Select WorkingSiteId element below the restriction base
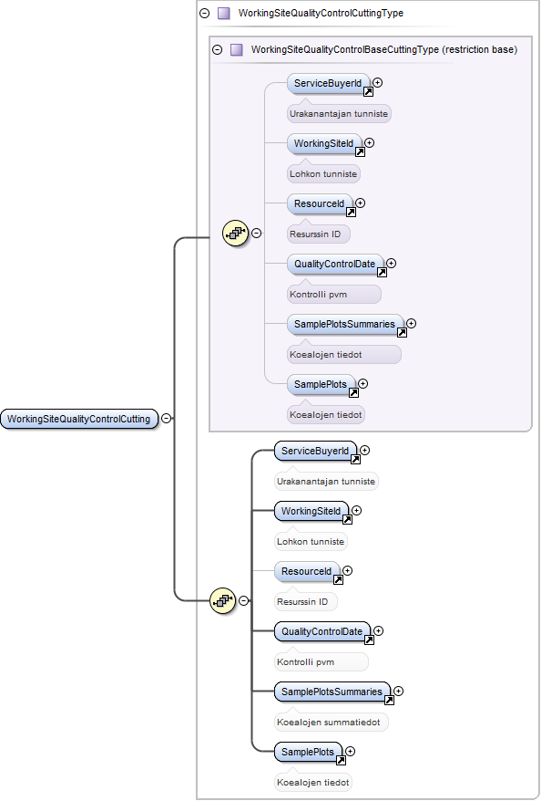Screen dimensions: 541x801 pos(311,512)
